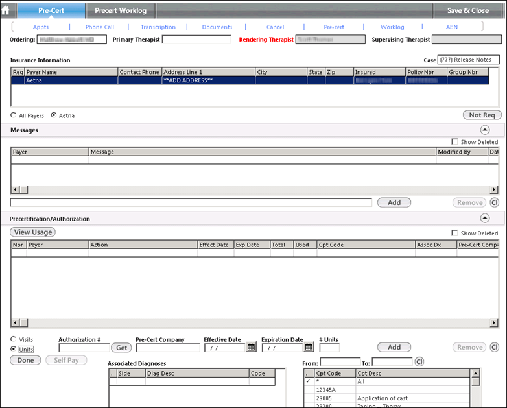The image size is (507, 408).
Task: Click the View Usage button
Action: 32,232
